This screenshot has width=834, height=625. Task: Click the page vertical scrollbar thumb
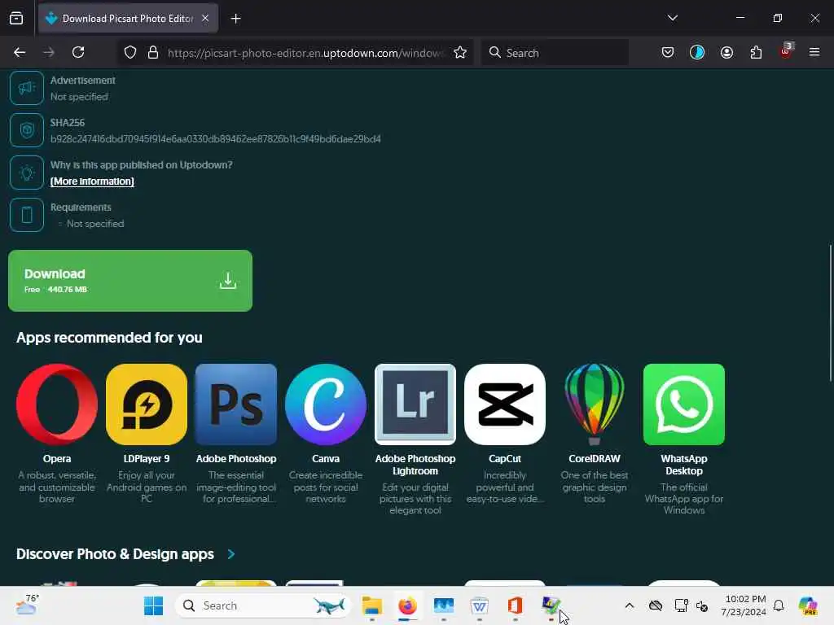pos(831,312)
